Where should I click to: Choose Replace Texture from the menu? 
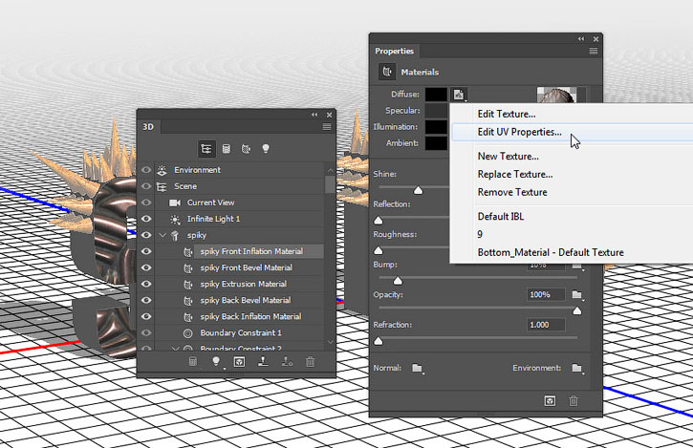point(515,175)
